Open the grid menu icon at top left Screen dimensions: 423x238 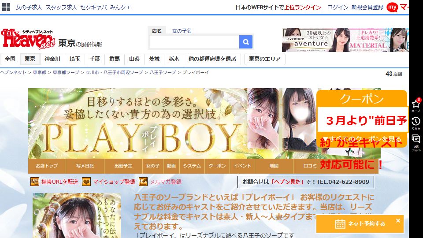pyautogui.click(x=6, y=7)
